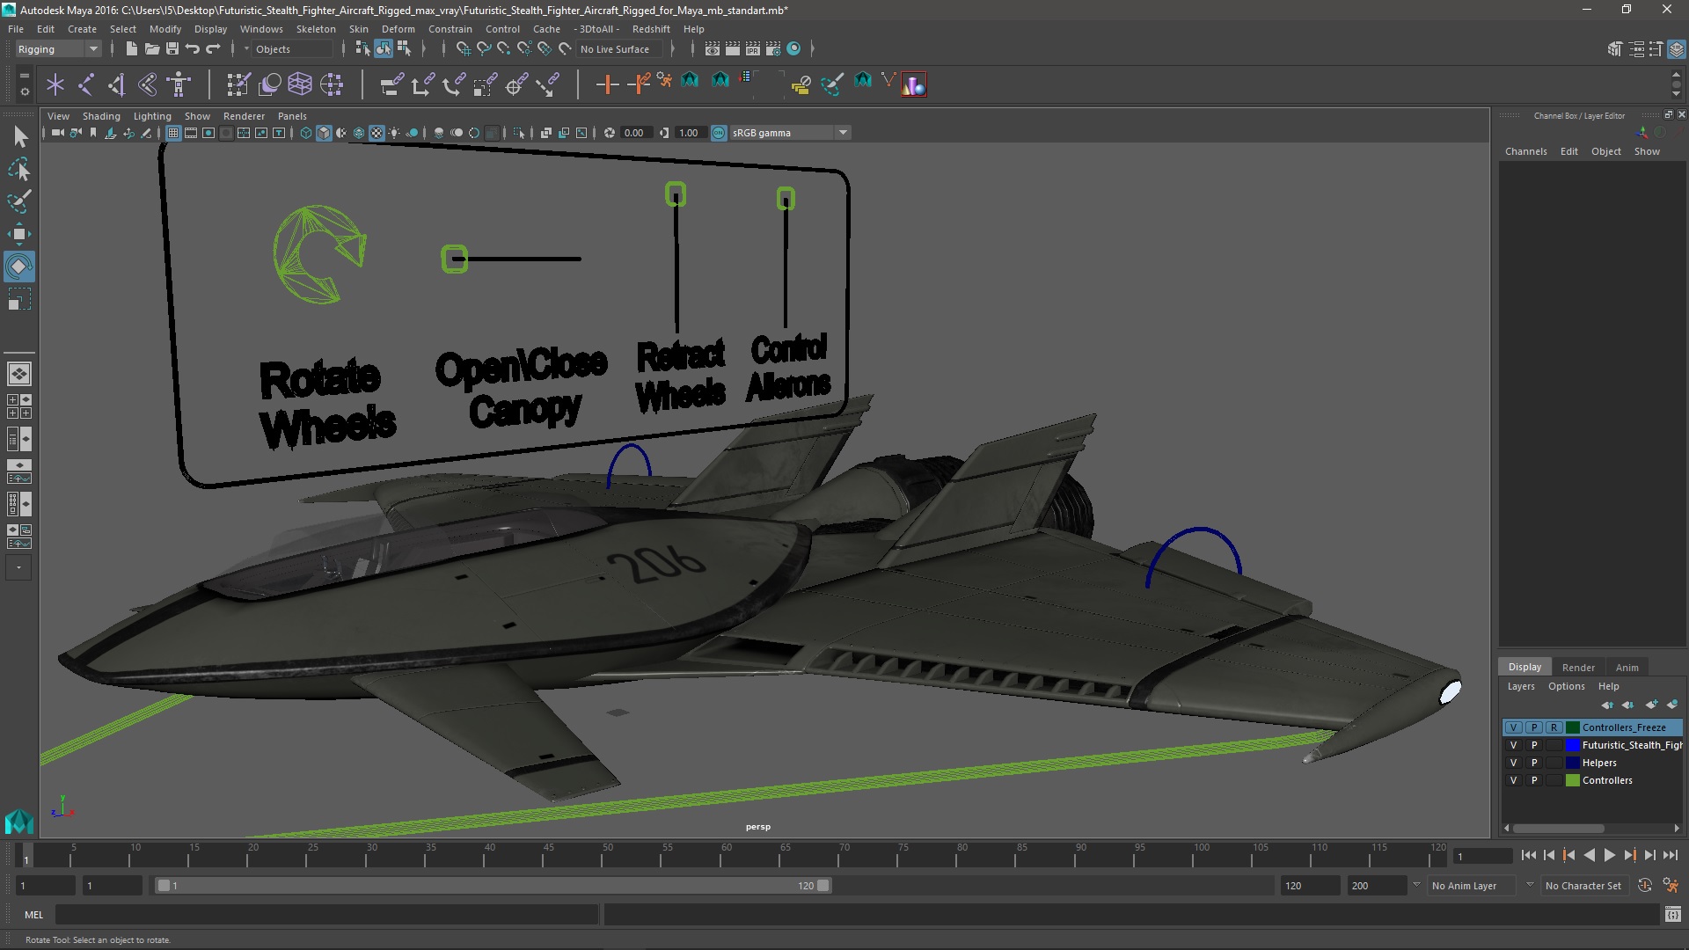Switch to the Anim layer tab
1689x950 pixels.
tap(1627, 668)
